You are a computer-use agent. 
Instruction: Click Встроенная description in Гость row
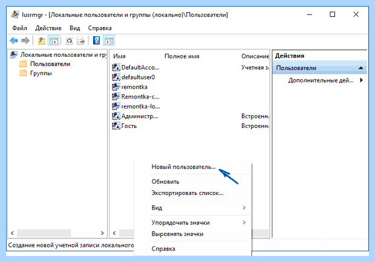(255, 126)
